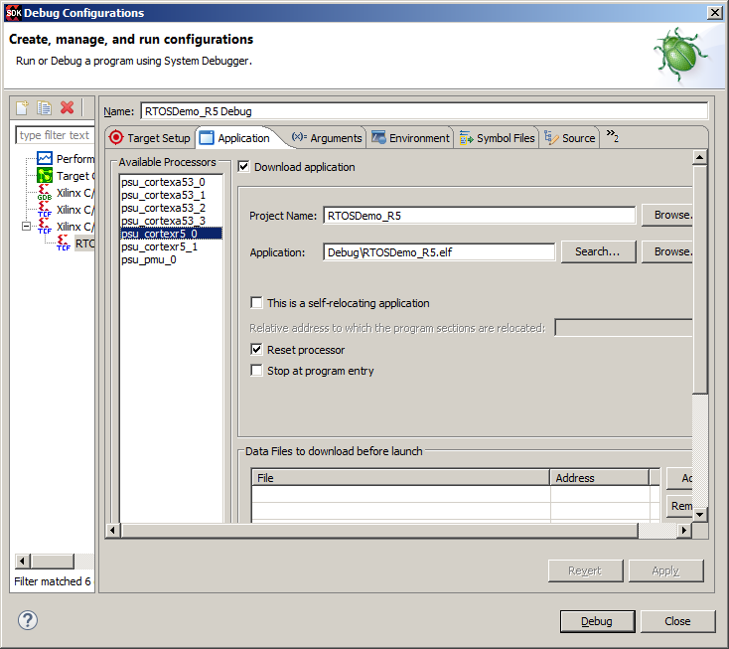Switch to the Target Setup tab
The width and height of the screenshot is (729, 649).
[149, 138]
